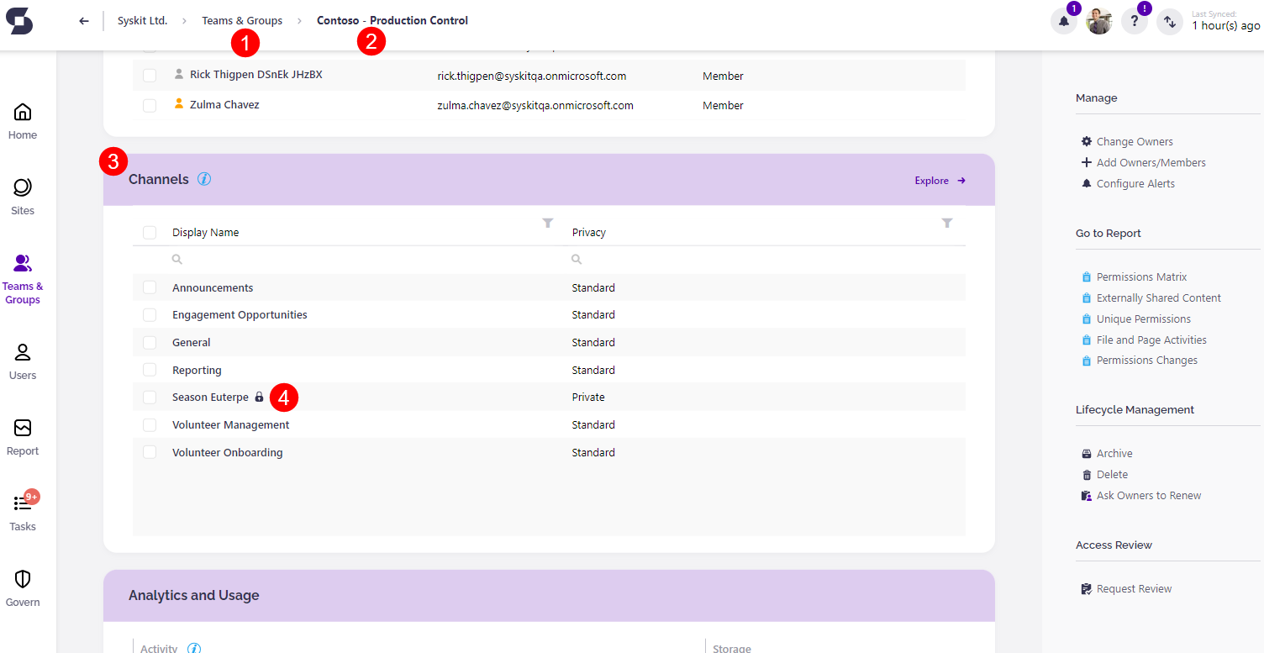Open the Display Name column filter
This screenshot has height=653, width=1264.
[547, 223]
